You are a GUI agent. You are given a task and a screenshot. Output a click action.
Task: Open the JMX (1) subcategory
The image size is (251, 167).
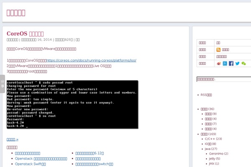214,164
